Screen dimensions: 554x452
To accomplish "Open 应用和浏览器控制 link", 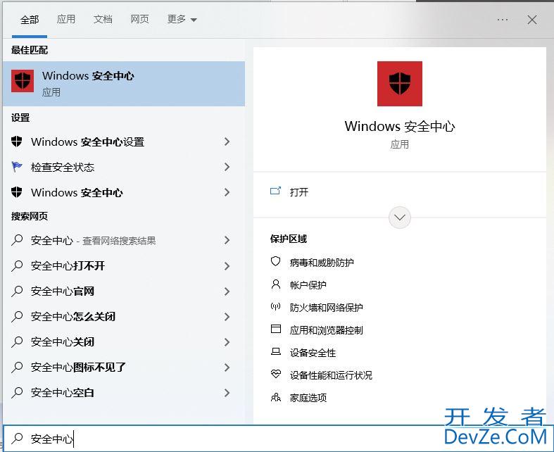I will click(326, 330).
